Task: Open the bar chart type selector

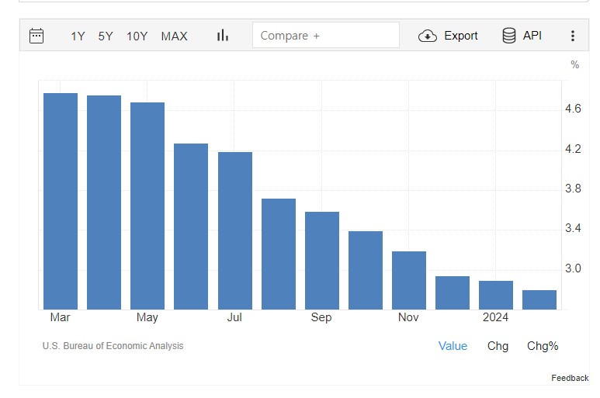Action: 223,36
